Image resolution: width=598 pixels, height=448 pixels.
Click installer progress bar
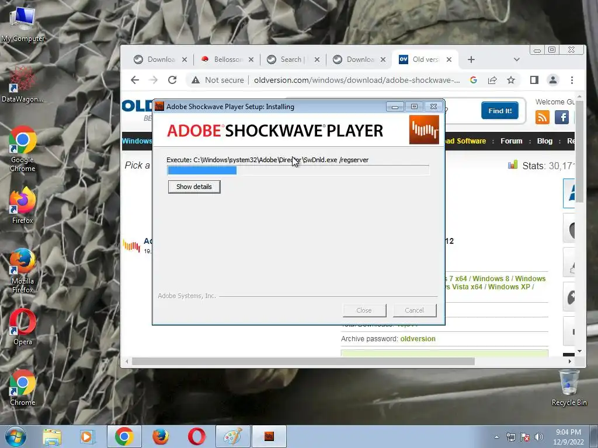click(298, 170)
